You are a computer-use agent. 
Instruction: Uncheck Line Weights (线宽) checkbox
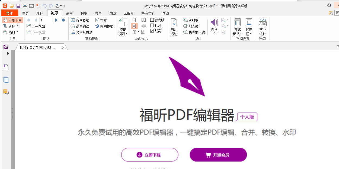click(x=152, y=31)
